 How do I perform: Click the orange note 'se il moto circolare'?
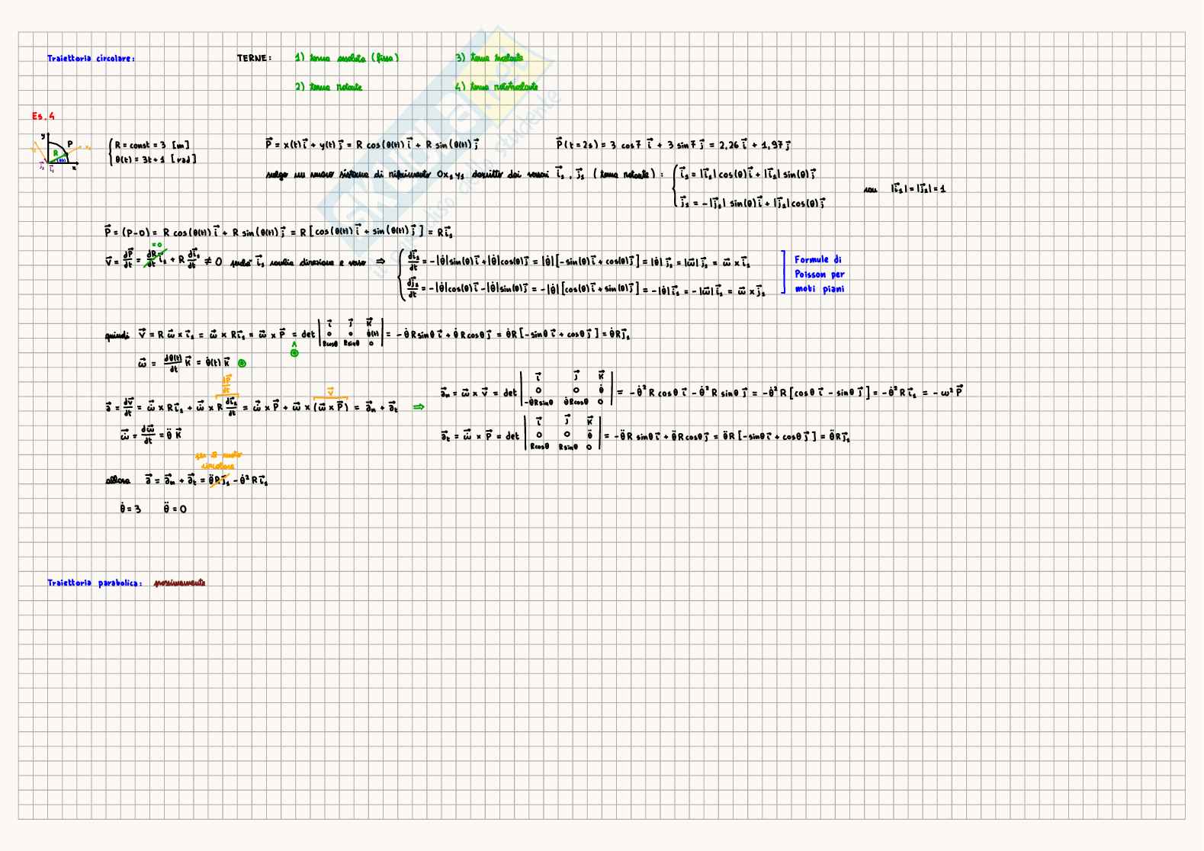pos(218,460)
